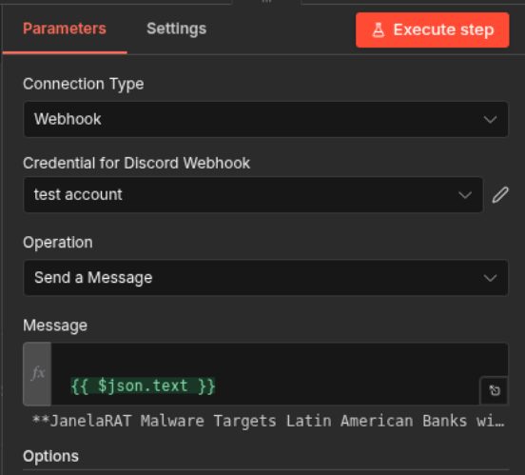
Task: Open the Operation Send a Message dropdown
Action: point(266,278)
